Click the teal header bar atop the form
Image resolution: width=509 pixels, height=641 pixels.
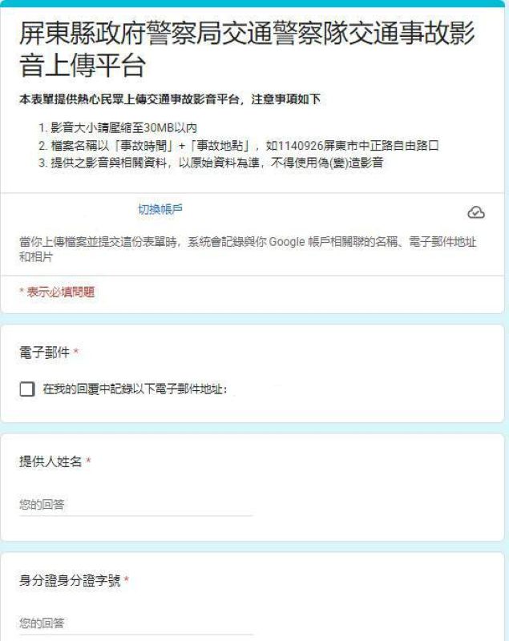(x=252, y=4)
